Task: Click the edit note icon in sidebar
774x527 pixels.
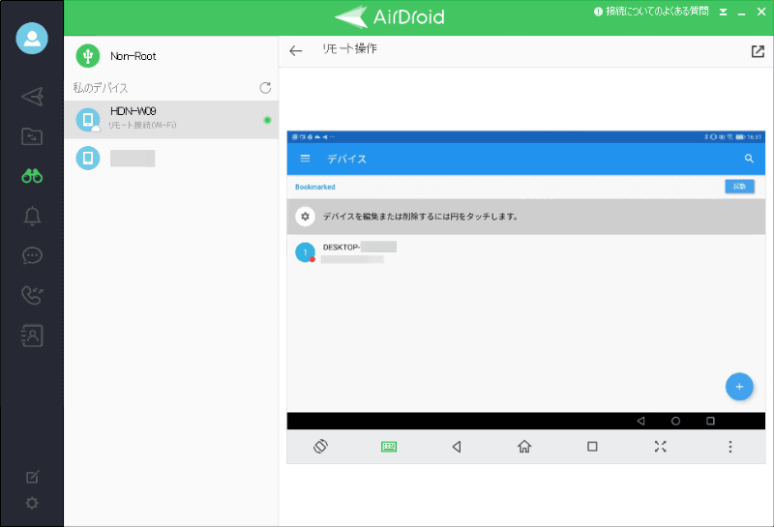Action: 32,477
